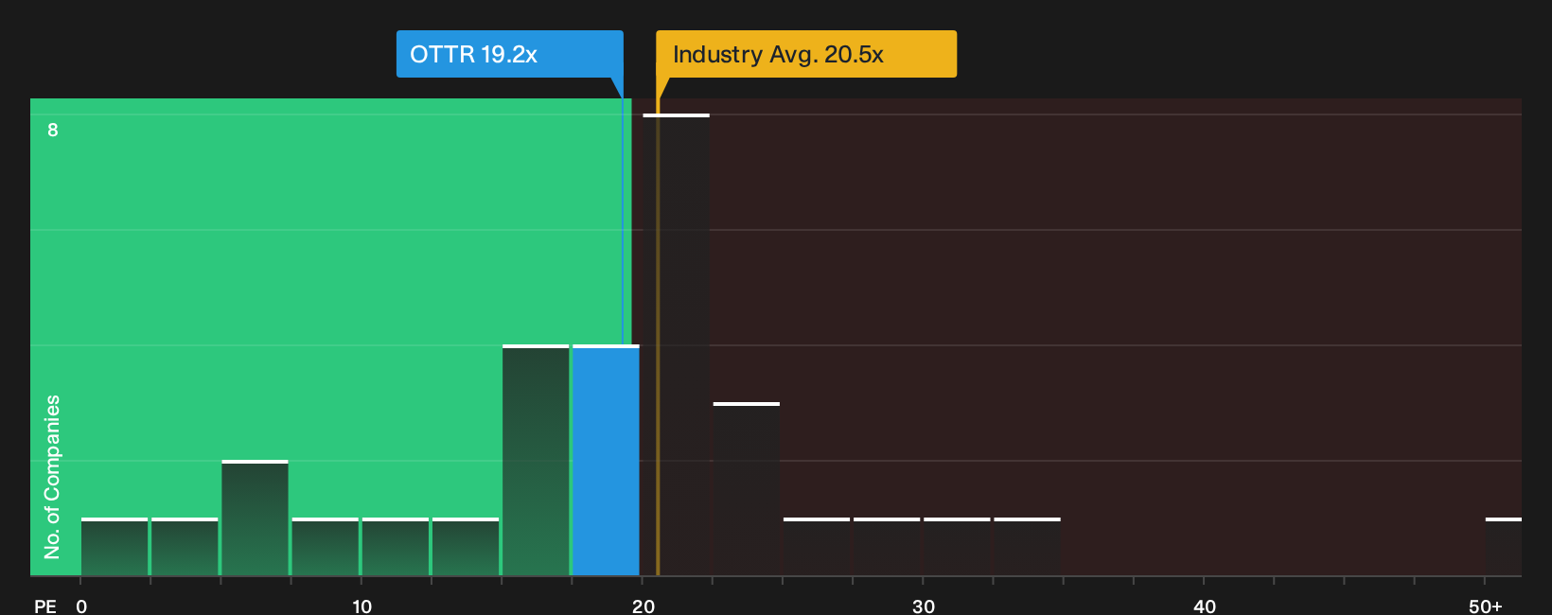Image resolution: width=1552 pixels, height=615 pixels.
Task: Click the x-axis label '20'
Action: [644, 606]
